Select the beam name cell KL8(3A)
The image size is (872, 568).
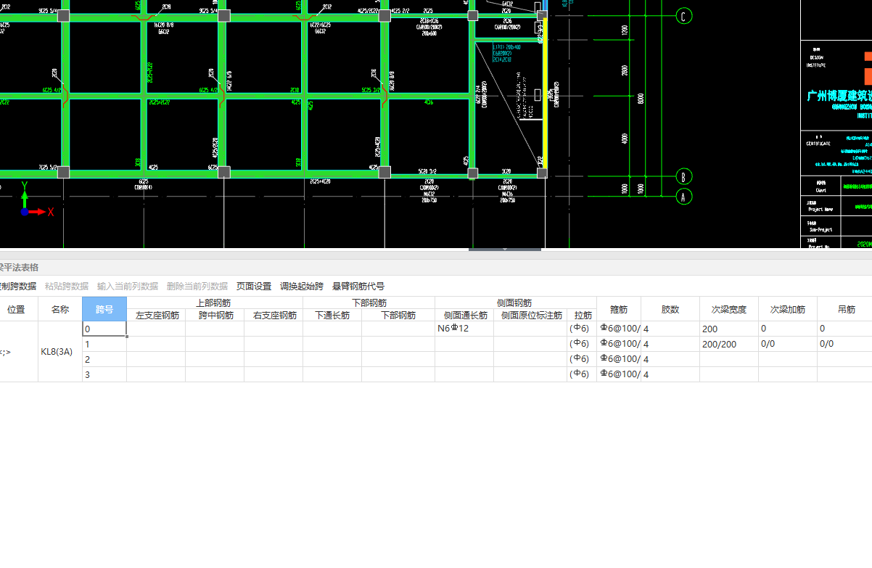point(60,352)
